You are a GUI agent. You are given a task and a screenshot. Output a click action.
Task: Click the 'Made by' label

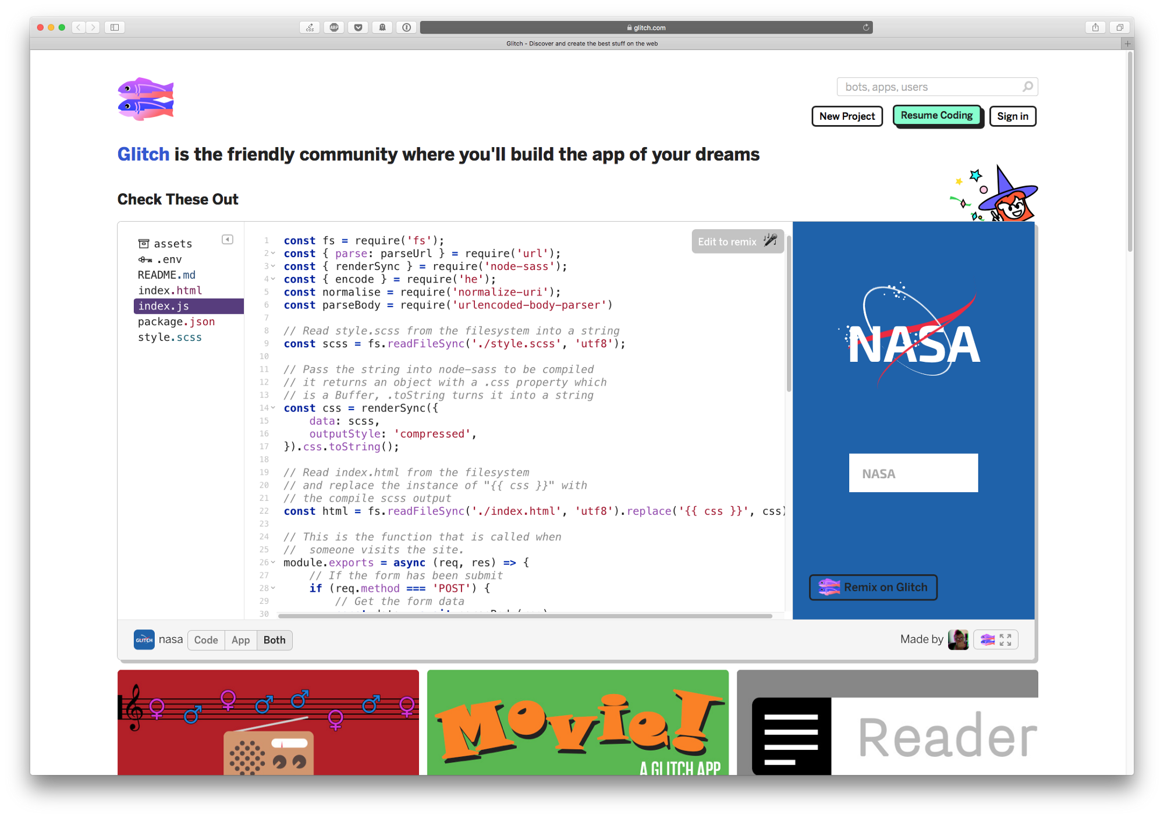pyautogui.click(x=921, y=639)
